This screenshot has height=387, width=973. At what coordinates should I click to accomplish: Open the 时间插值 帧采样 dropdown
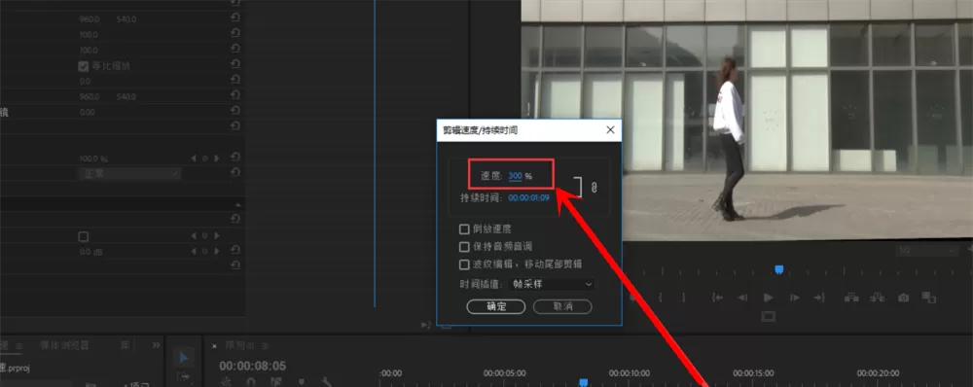(x=551, y=284)
